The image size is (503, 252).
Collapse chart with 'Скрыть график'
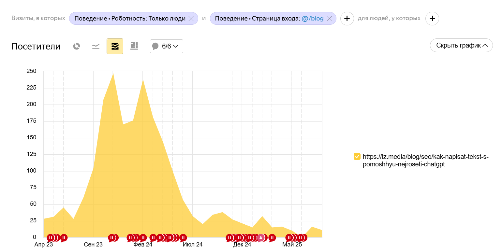461,46
